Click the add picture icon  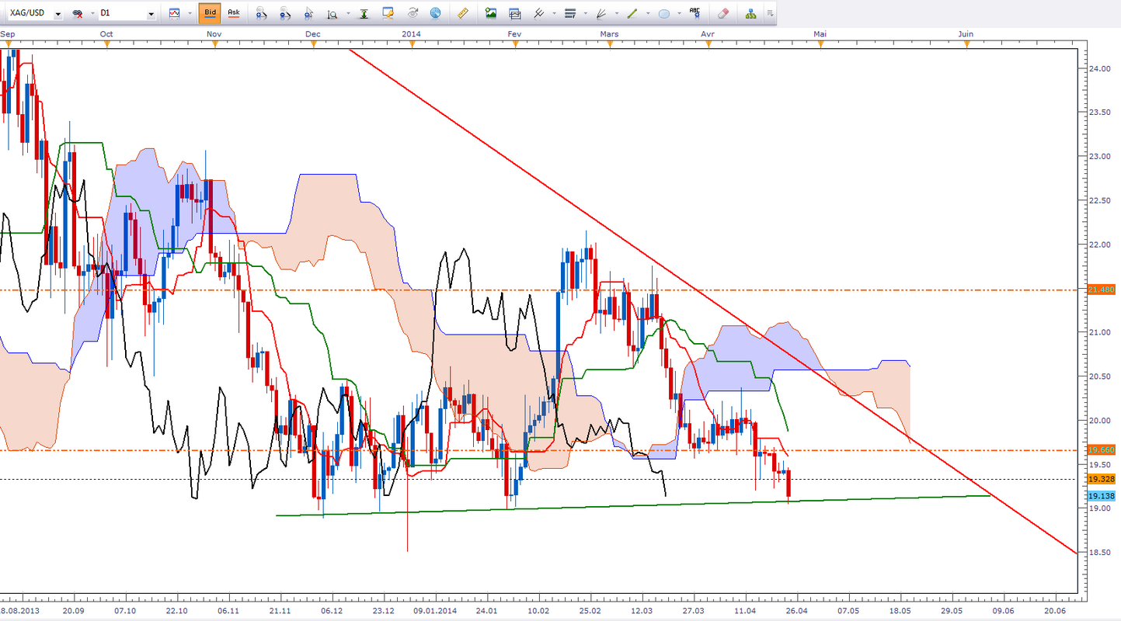pos(490,13)
